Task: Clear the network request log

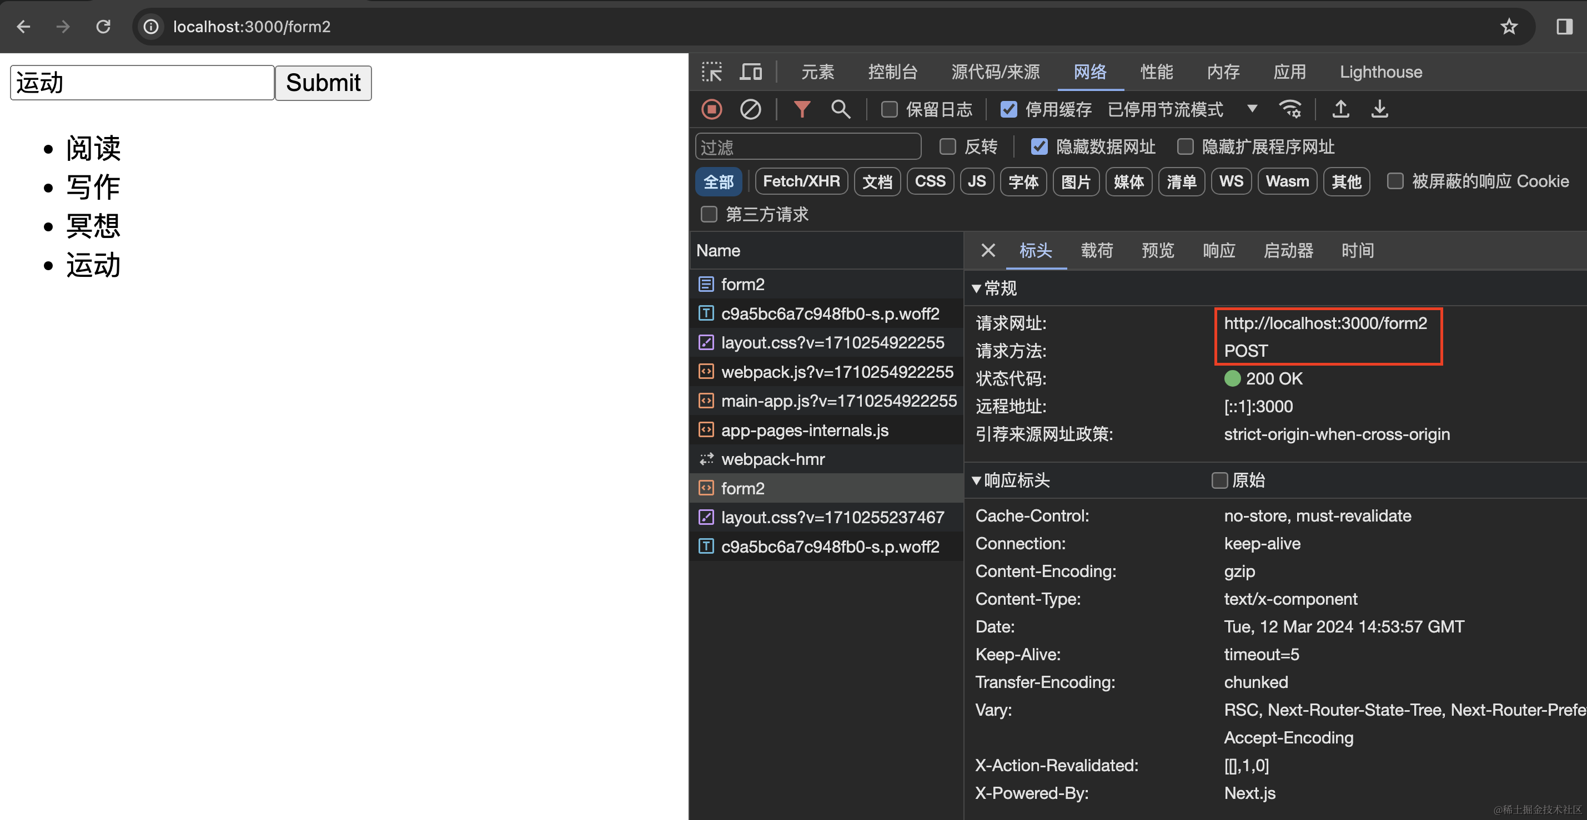Action: click(750, 109)
